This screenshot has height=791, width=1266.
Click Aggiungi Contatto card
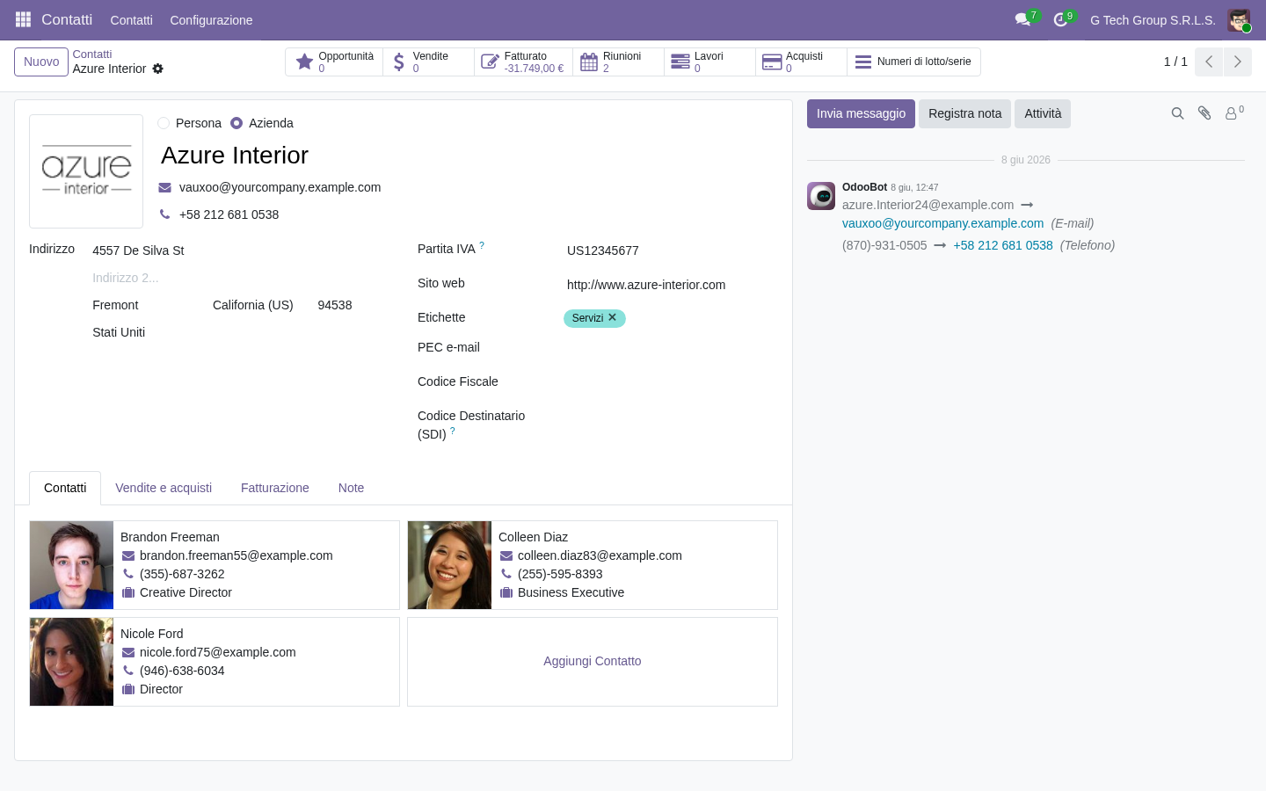pos(593,661)
